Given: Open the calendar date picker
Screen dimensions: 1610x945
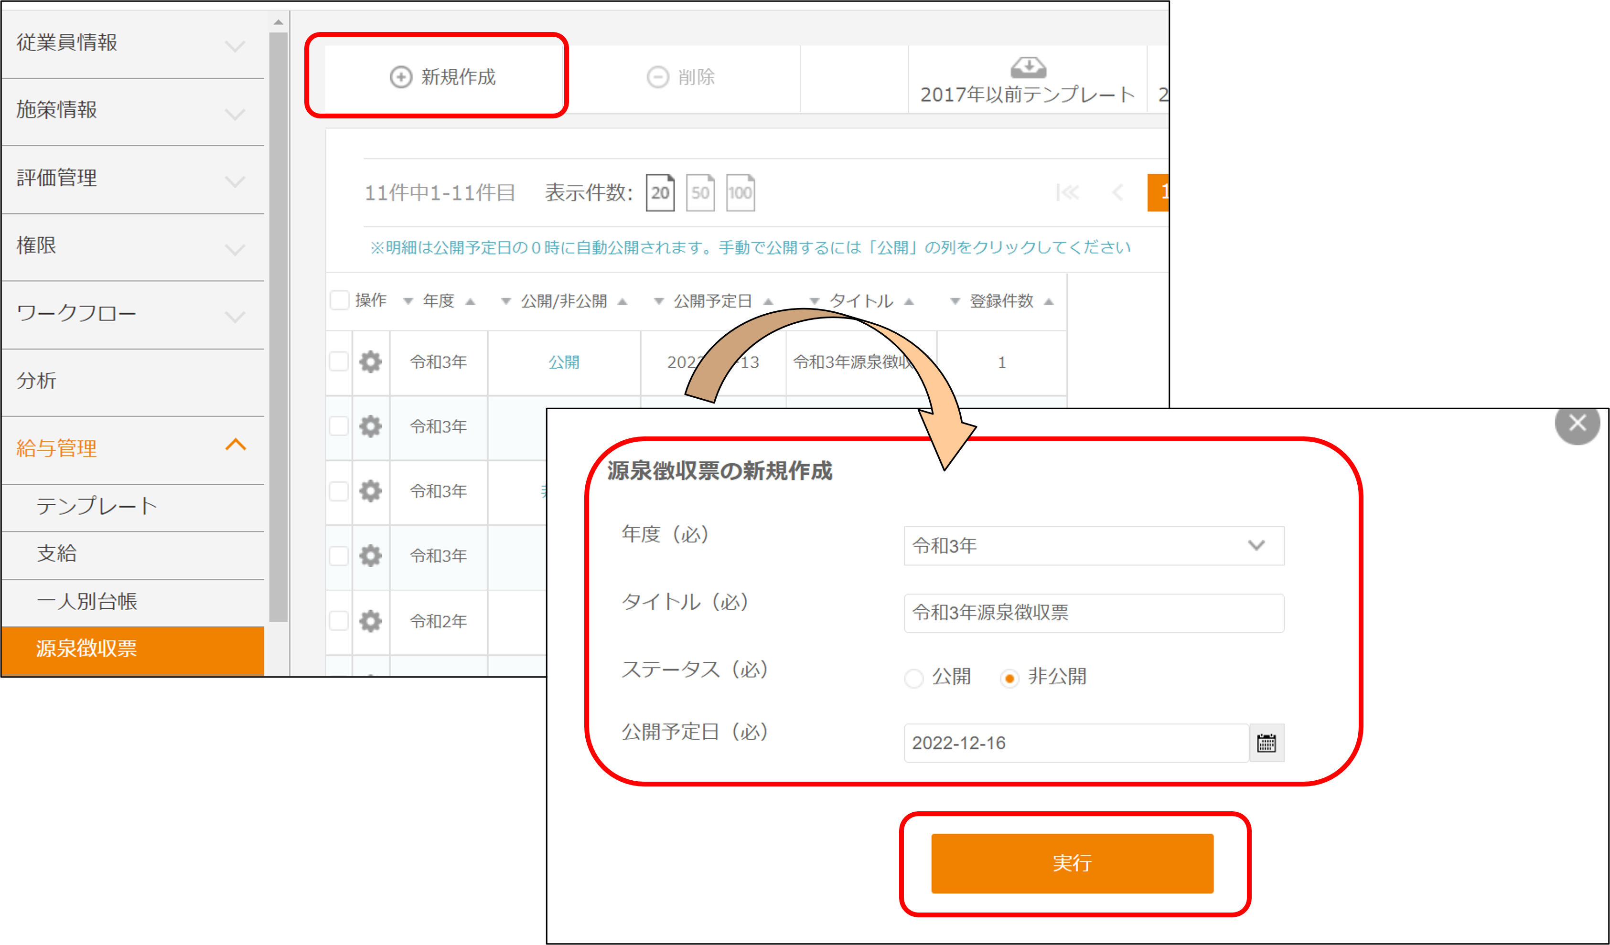Looking at the screenshot, I should coord(1267,743).
